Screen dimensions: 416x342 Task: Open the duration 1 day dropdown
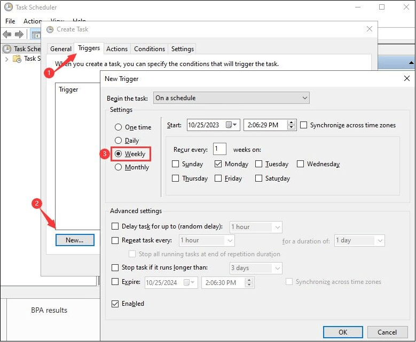[359, 241]
